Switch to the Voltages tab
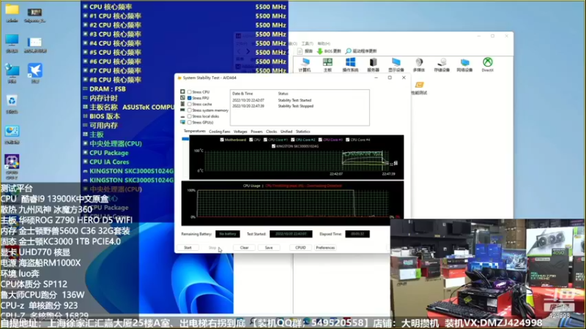 [240, 132]
